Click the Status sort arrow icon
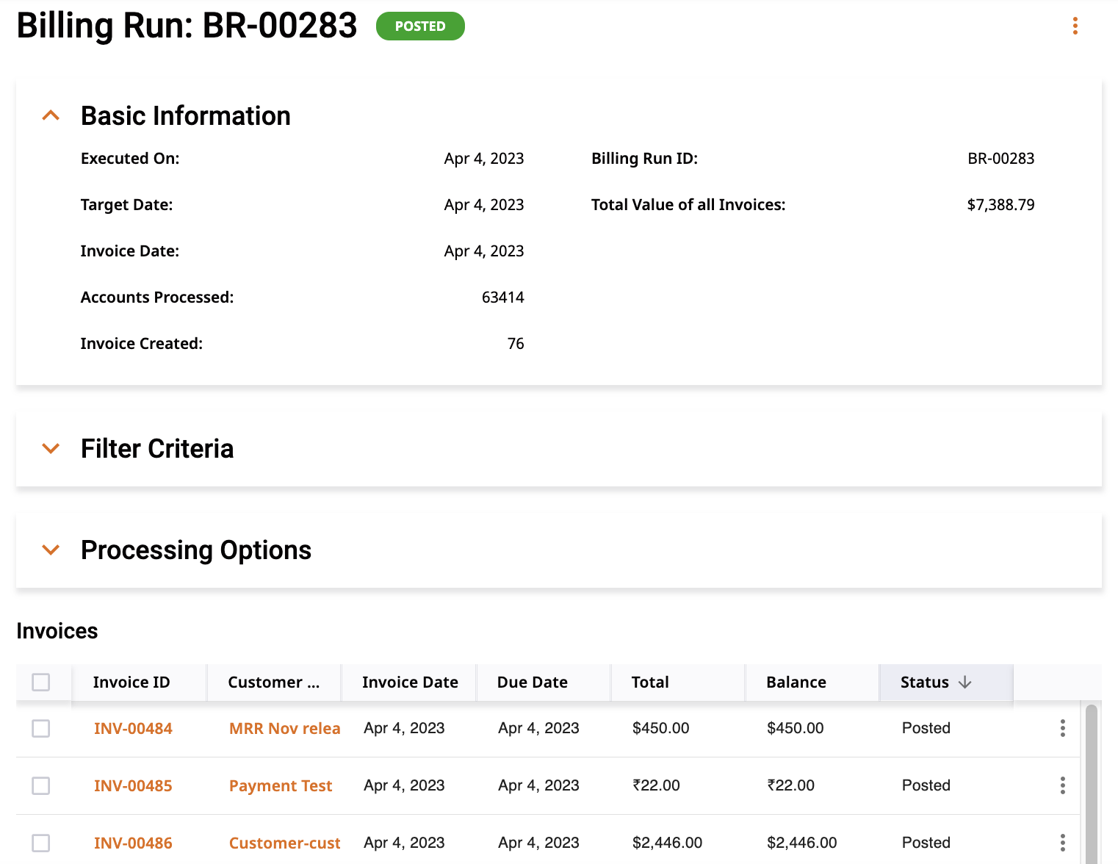The image size is (1118, 864). (x=965, y=683)
